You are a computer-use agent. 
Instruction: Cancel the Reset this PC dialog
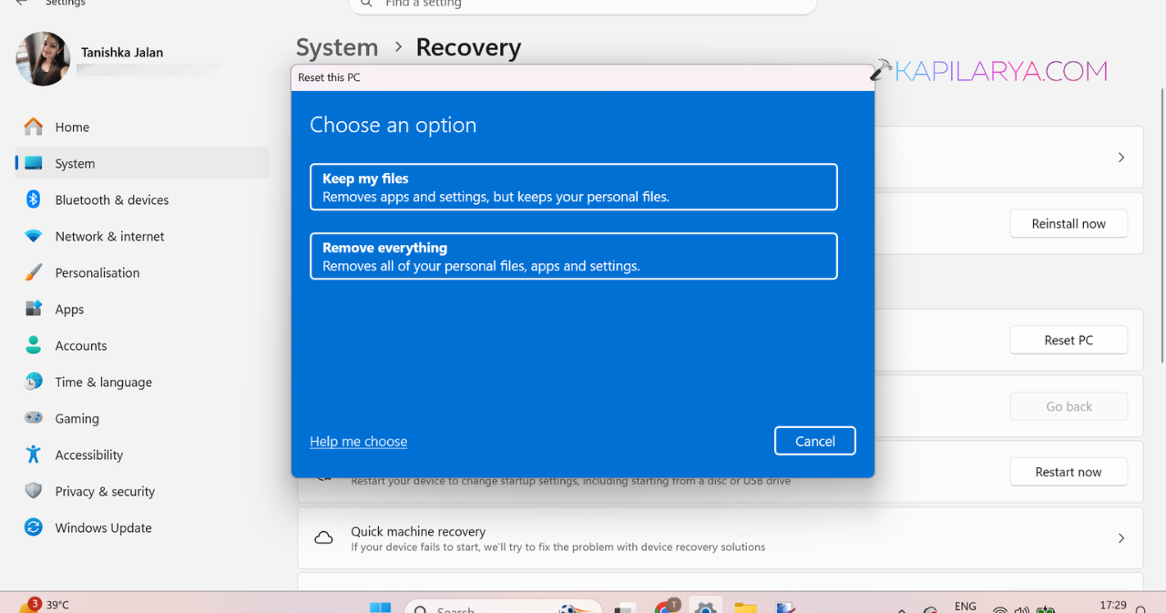tap(815, 441)
